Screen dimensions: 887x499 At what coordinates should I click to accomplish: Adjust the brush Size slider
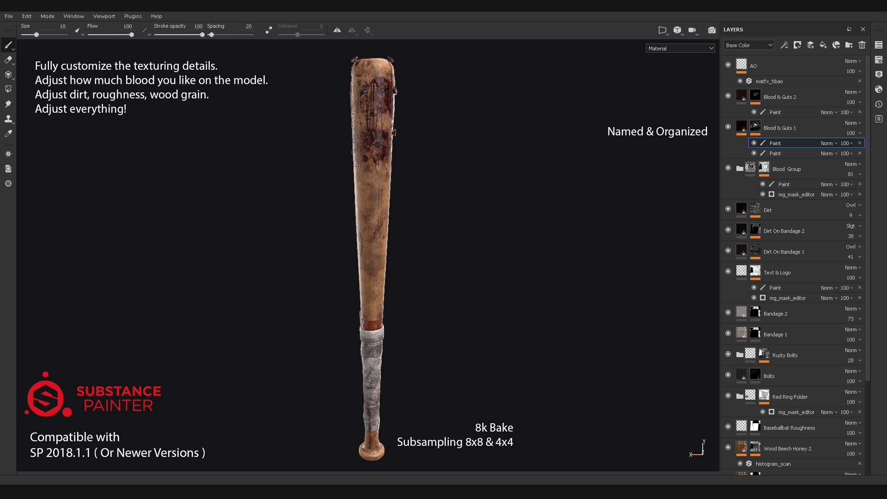tap(44, 35)
